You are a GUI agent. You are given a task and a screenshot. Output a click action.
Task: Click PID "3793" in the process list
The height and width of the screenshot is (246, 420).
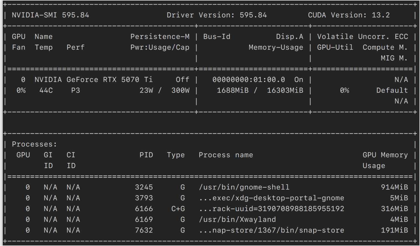coord(144,198)
